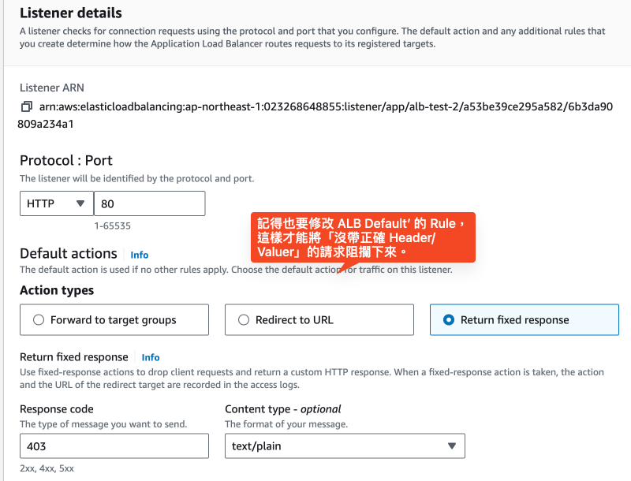The width and height of the screenshot is (631, 481).
Task: Click the Action types heading
Action: (57, 290)
